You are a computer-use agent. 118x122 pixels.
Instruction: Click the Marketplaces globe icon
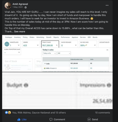pyautogui.click(x=7, y=44)
